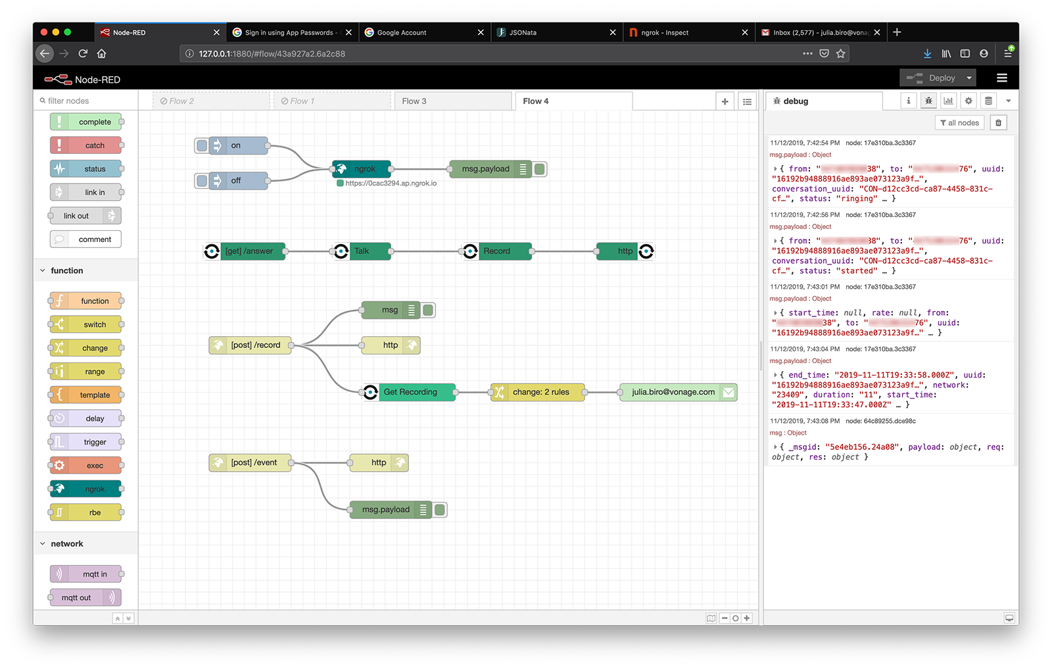Expand the 7:43:01 PM debug message object
Viewport: 1052px width, 669px height.
(776, 313)
